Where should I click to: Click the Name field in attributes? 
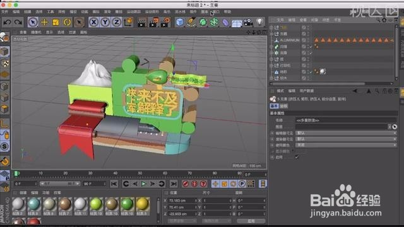(346, 120)
